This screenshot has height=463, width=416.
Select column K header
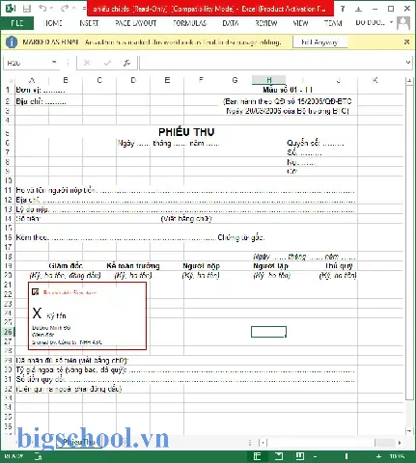pos(374,80)
